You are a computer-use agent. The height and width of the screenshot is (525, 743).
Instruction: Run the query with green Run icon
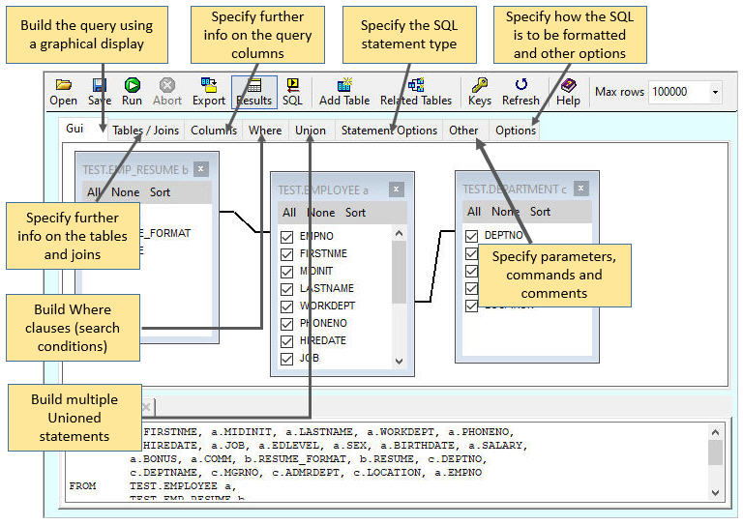(x=132, y=85)
